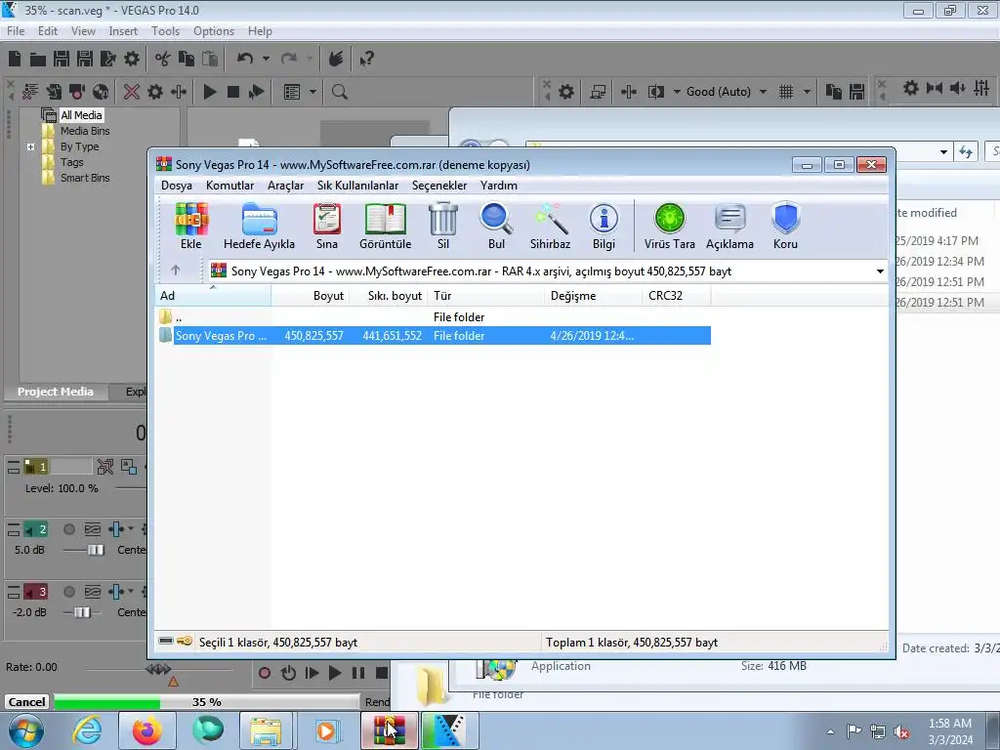Open the Overlays dropdown arrow in preview
This screenshot has height=750, width=1000.
click(807, 92)
